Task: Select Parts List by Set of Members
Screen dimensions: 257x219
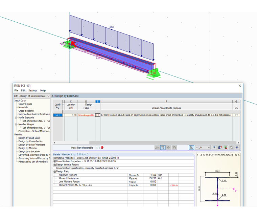Action: (x=33, y=161)
